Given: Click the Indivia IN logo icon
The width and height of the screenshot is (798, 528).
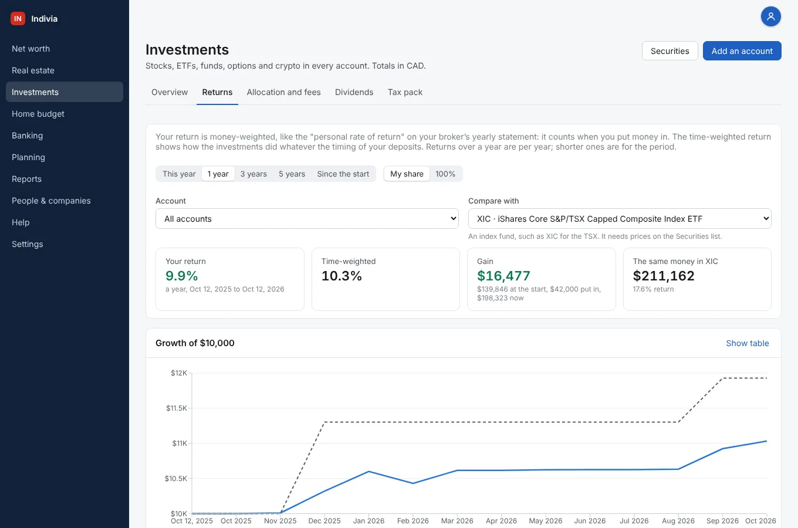Looking at the screenshot, I should (18, 19).
